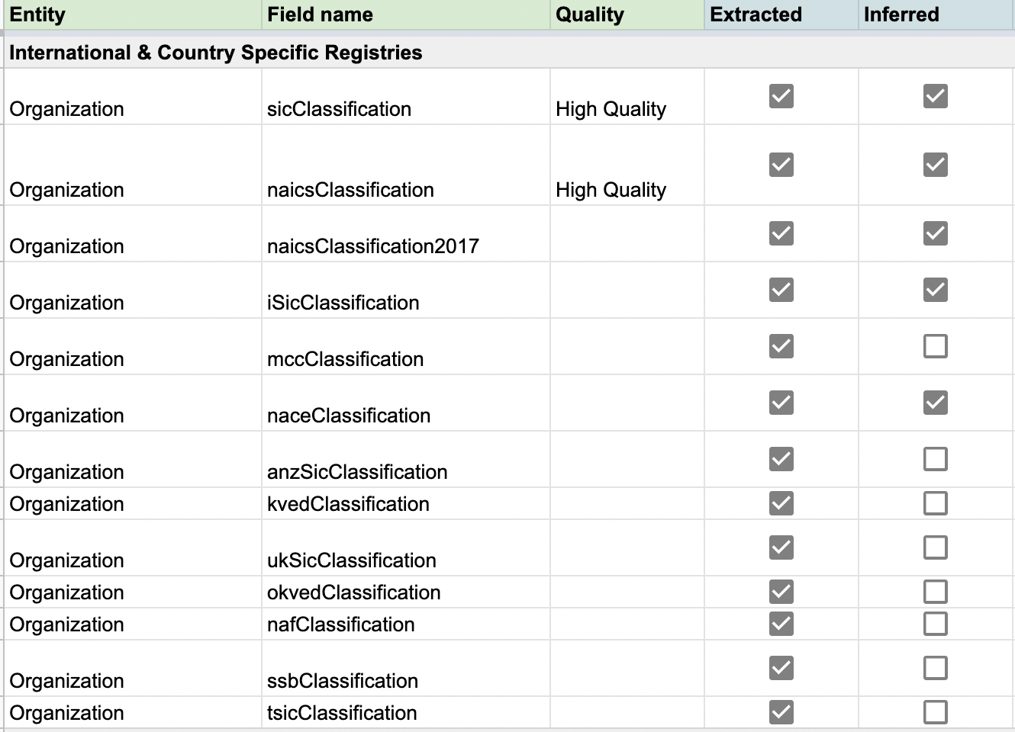Uncheck Extracted for ssbClassification
Image resolution: width=1015 pixels, height=732 pixels.
point(780,668)
